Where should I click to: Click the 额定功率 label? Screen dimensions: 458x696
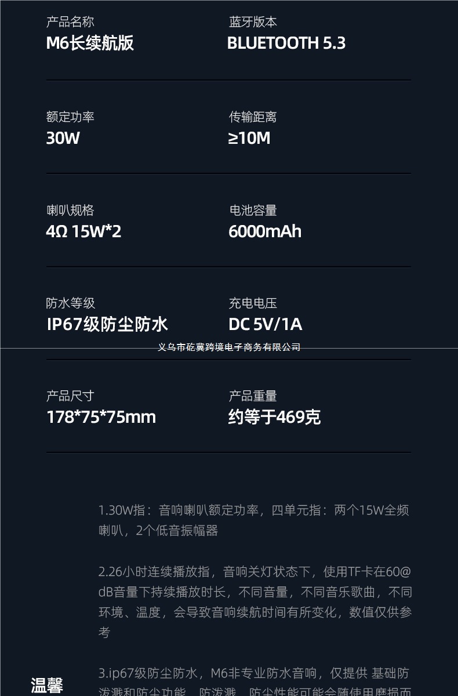(70, 117)
